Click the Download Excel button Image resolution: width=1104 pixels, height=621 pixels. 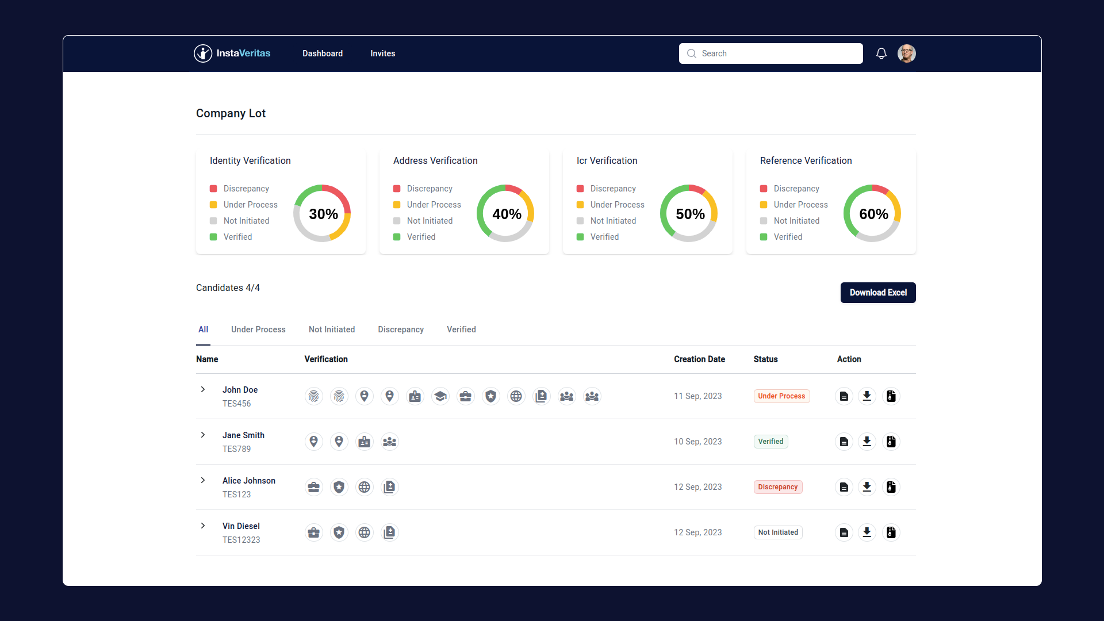pos(878,293)
